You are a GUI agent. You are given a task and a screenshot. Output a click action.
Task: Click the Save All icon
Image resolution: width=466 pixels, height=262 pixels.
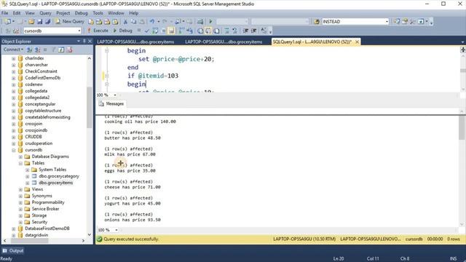click(x=47, y=21)
